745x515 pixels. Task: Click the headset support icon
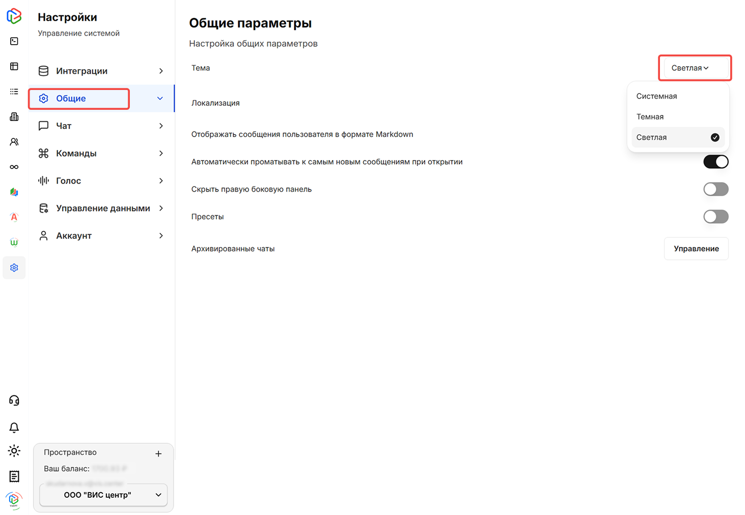(x=14, y=401)
